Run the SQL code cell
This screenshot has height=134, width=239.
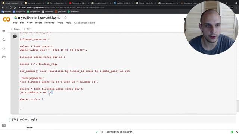click(15, 36)
